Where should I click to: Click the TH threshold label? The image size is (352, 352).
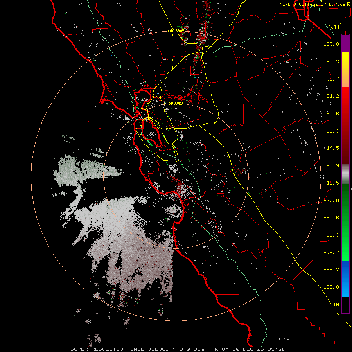[x=336, y=305]
